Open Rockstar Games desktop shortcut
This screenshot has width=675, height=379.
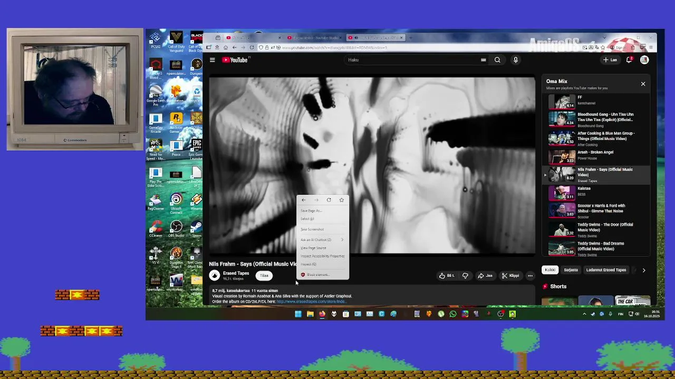click(176, 122)
